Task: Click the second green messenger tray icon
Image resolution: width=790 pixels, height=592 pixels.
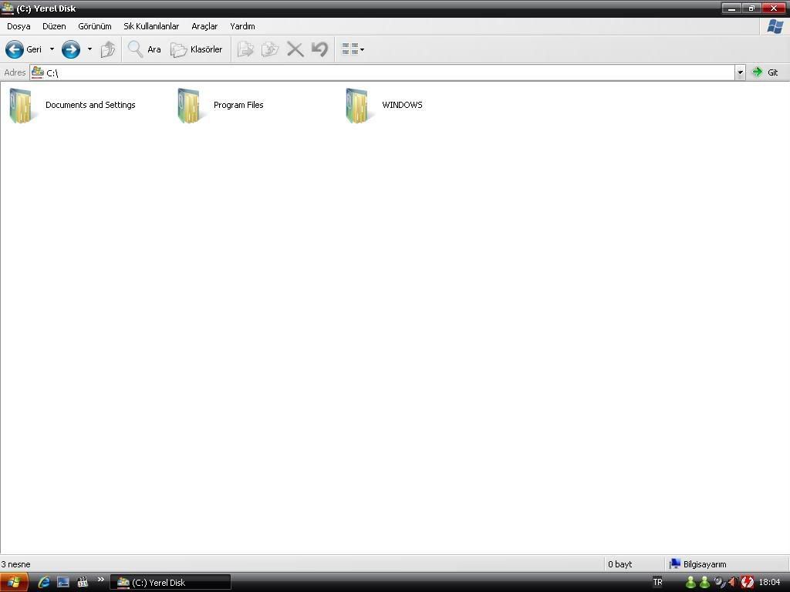Action: tap(704, 583)
